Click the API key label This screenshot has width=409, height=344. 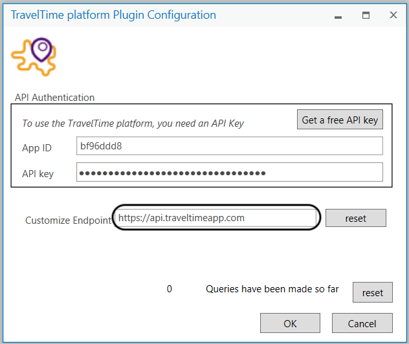click(x=38, y=174)
